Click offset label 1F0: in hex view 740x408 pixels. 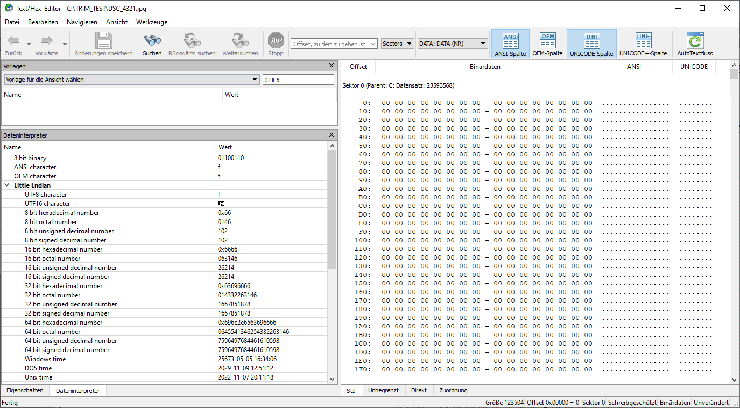(362, 369)
